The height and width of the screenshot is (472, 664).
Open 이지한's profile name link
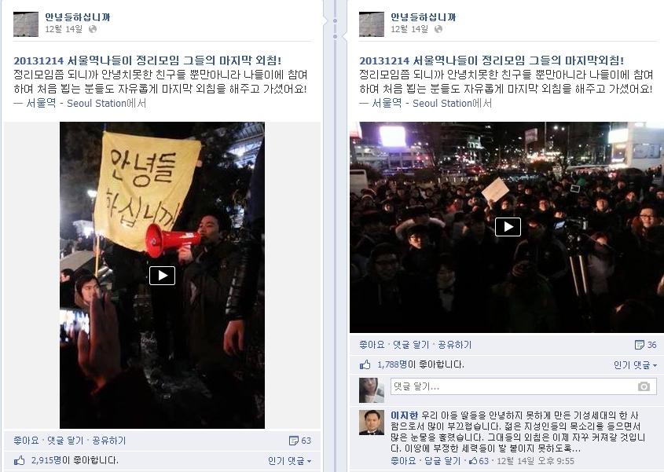coord(404,415)
